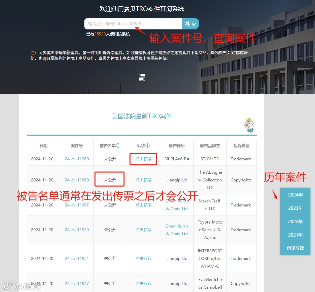Viewport: 315px width, 292px height.
Task: Click info icon next to 被告名单 header
Action: pyautogui.click(x=118, y=146)
